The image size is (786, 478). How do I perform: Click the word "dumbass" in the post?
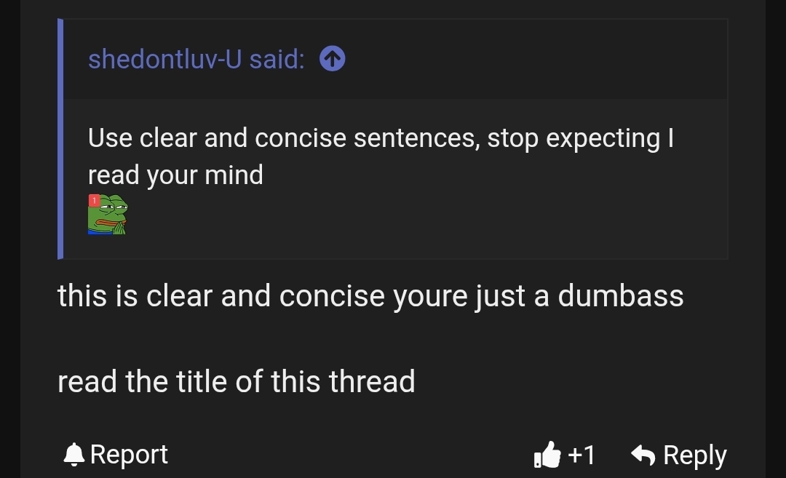click(x=621, y=296)
